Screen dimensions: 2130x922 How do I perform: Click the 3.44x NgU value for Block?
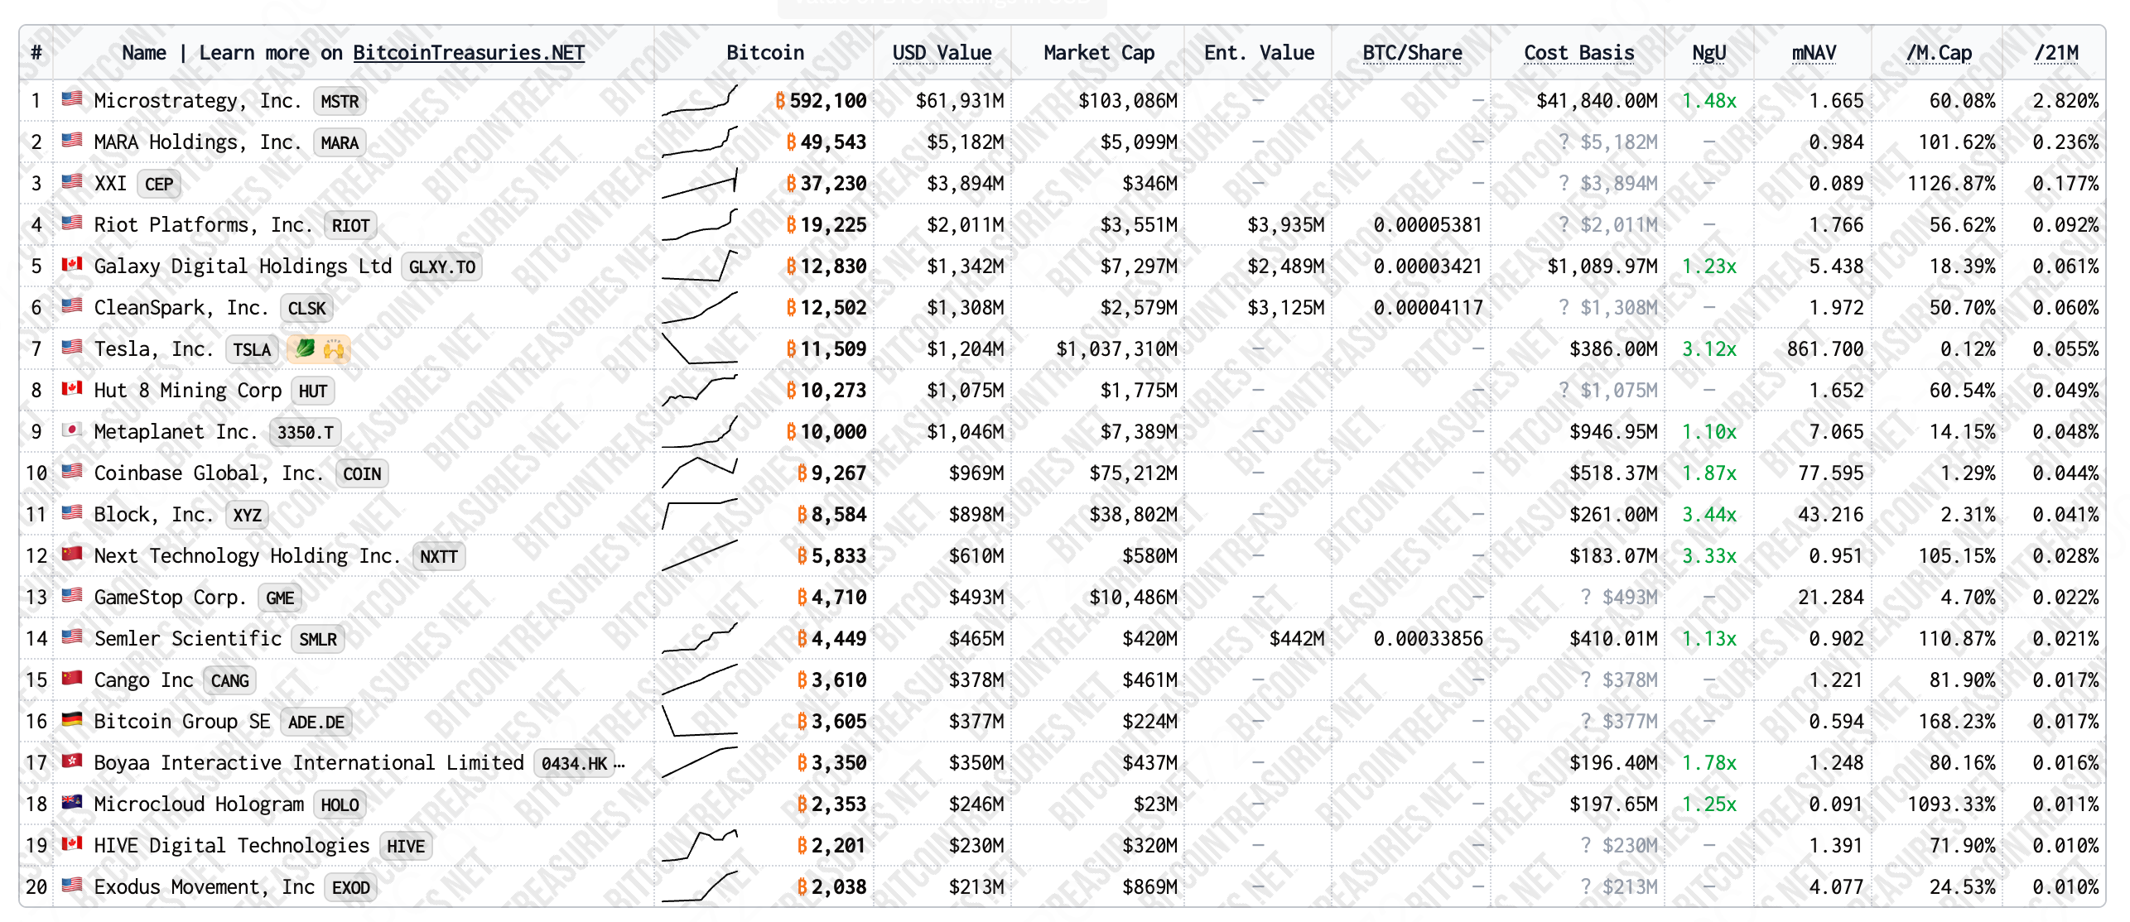(1709, 514)
